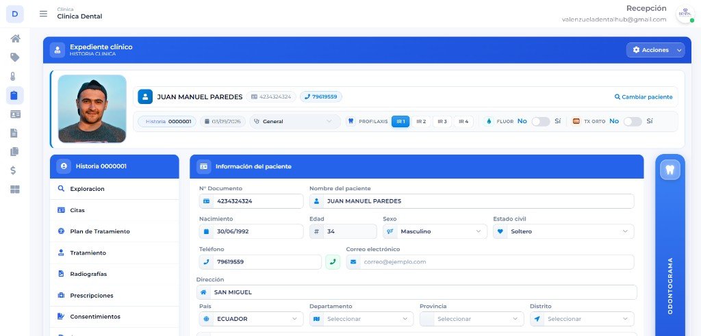Click the Dirección SAN MIGUEL field

(x=417, y=292)
